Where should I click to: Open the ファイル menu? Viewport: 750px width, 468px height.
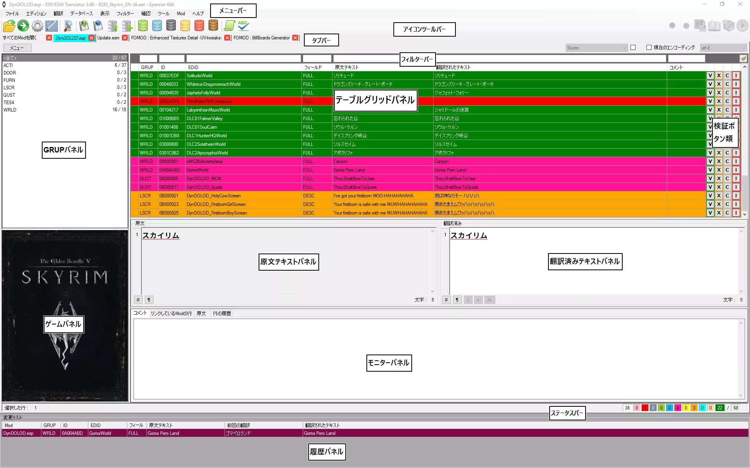[x=12, y=14]
